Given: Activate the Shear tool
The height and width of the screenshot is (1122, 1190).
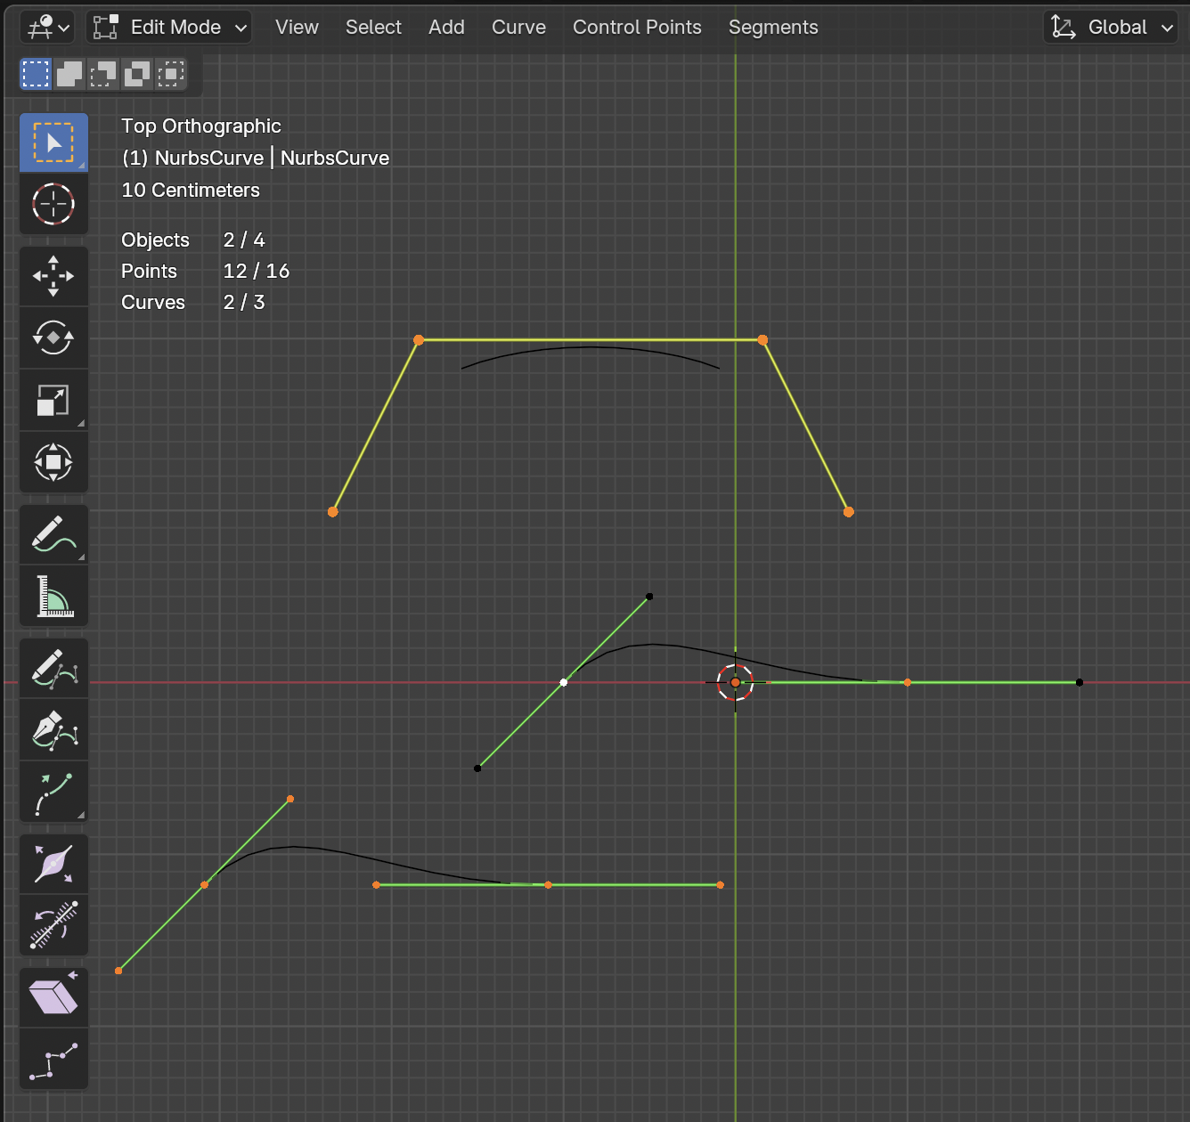Looking at the screenshot, I should [53, 997].
